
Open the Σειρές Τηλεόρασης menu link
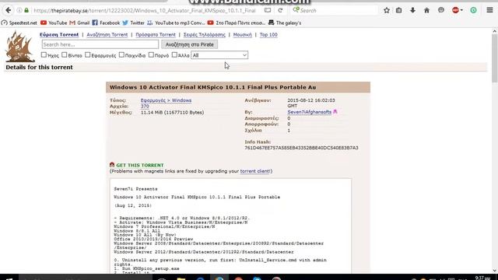click(204, 34)
